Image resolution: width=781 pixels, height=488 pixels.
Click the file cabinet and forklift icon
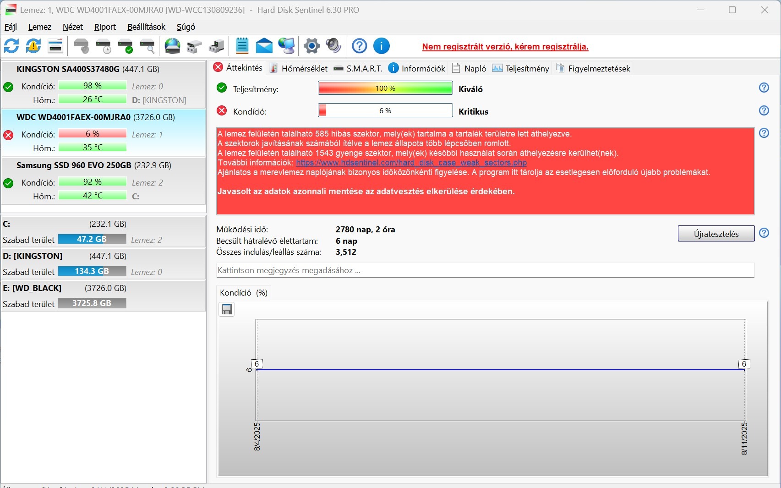tap(217, 46)
